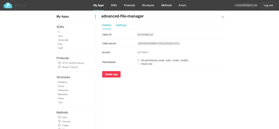The height and width of the screenshot is (129, 279).
Task: Select All permissions radio button
Action: coord(139,60)
